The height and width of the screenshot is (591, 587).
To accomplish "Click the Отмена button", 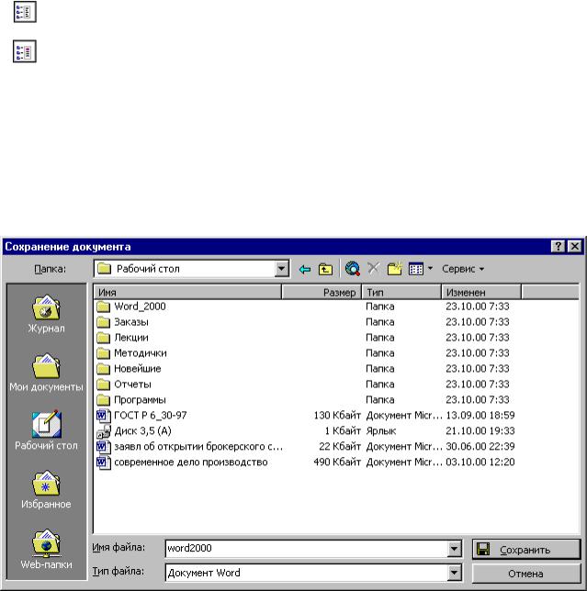I will point(525,574).
